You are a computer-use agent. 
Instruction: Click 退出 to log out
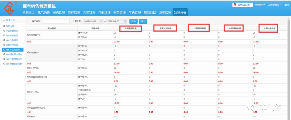[x=286, y=5]
